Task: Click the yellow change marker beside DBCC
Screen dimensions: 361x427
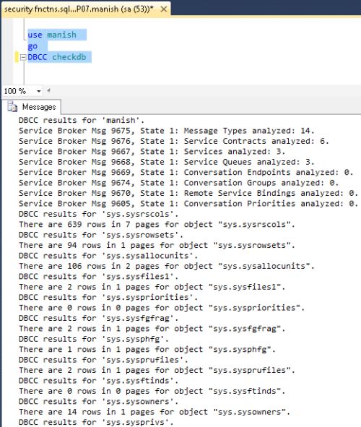Action: (x=17, y=57)
